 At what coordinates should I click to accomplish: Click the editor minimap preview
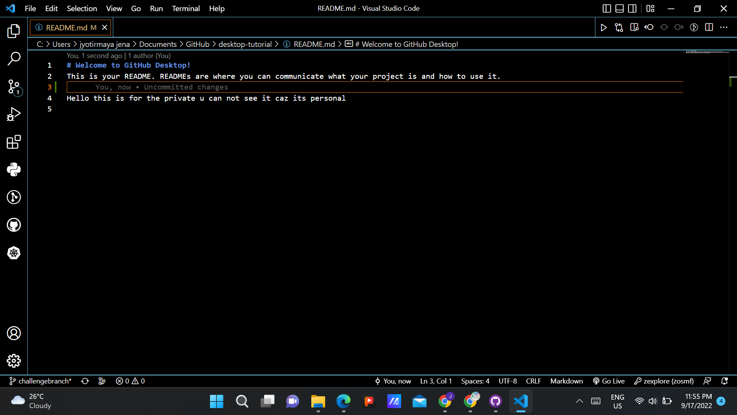[706, 52]
